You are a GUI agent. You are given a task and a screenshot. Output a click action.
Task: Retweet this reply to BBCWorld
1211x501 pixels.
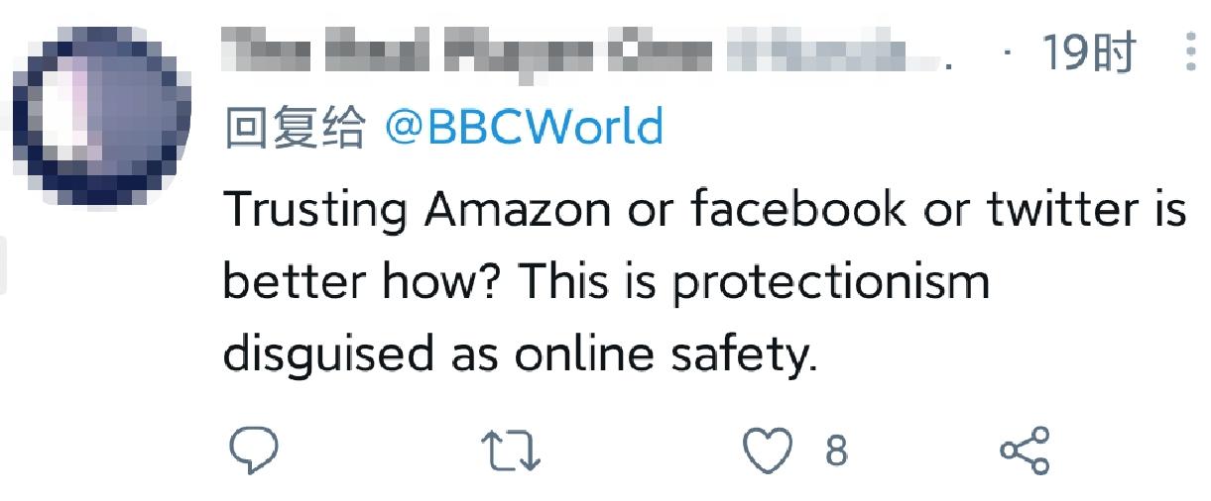click(x=510, y=451)
